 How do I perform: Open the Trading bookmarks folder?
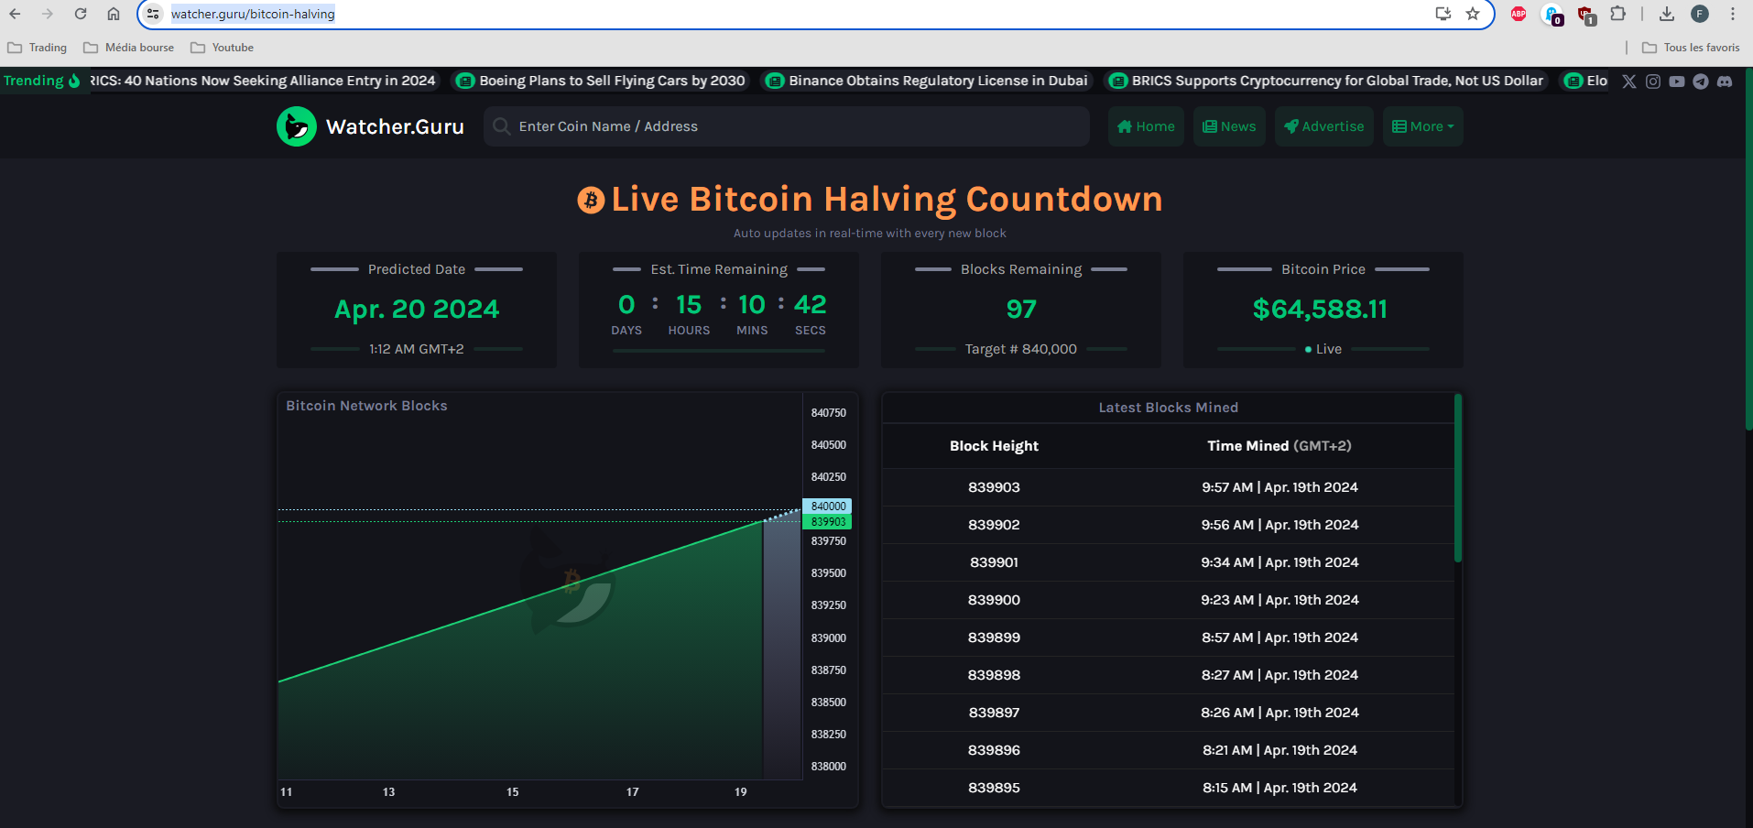click(38, 48)
